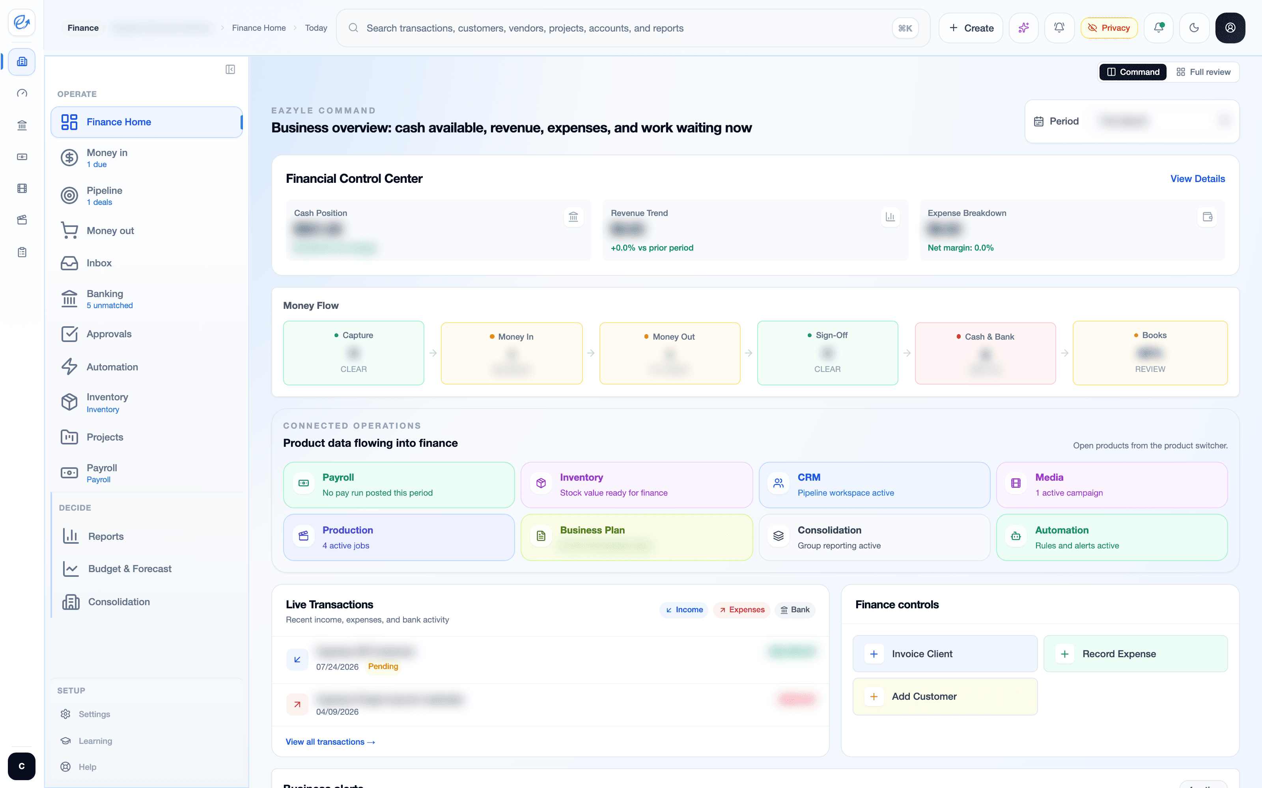
Task: Open the Consolidation Group reporting card
Action: tap(875, 537)
